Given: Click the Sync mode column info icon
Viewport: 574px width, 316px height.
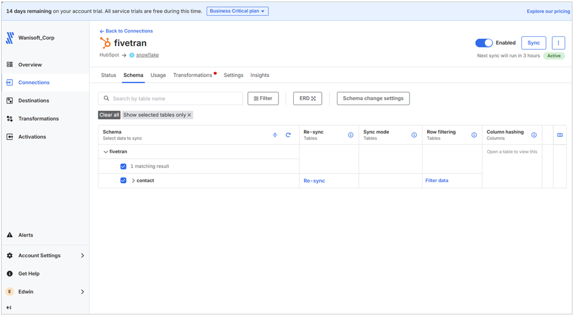Looking at the screenshot, I should tap(414, 135).
